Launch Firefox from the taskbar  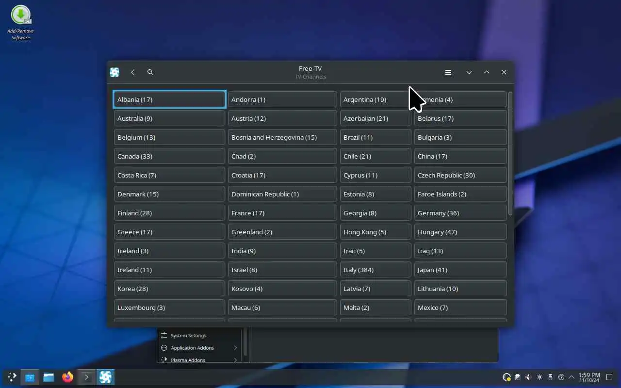pyautogui.click(x=67, y=377)
